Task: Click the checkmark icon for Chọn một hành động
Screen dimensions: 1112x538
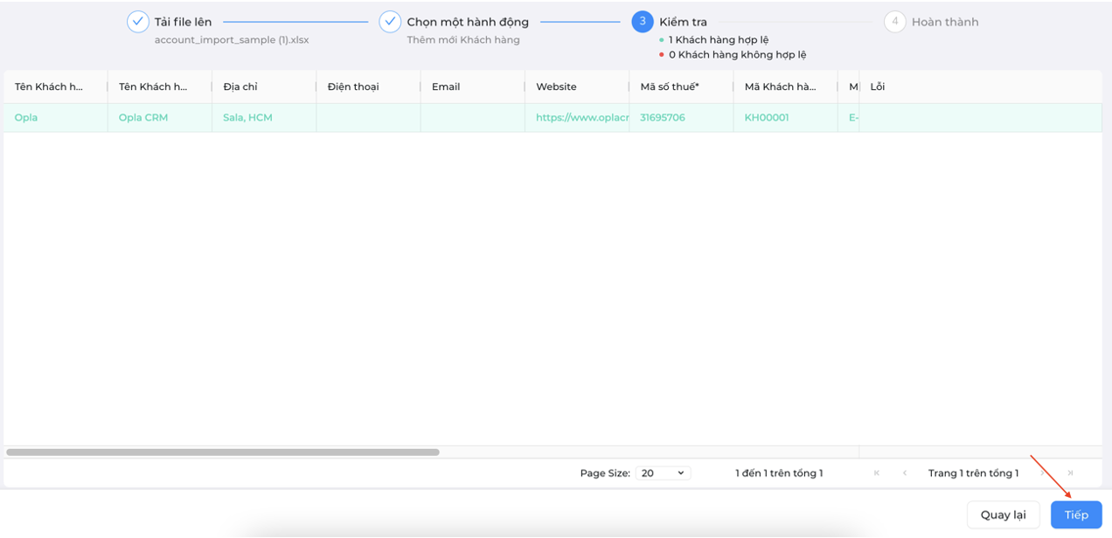Action: point(390,22)
